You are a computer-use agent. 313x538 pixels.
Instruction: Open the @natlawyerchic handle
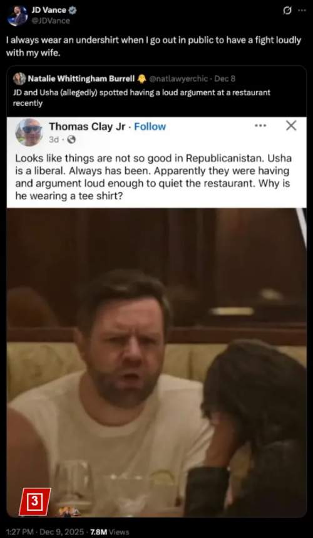tap(178, 78)
